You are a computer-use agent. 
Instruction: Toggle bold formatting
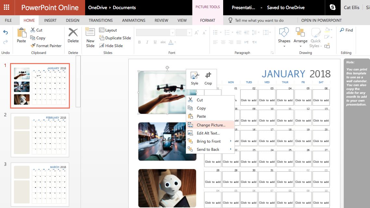tap(139, 42)
